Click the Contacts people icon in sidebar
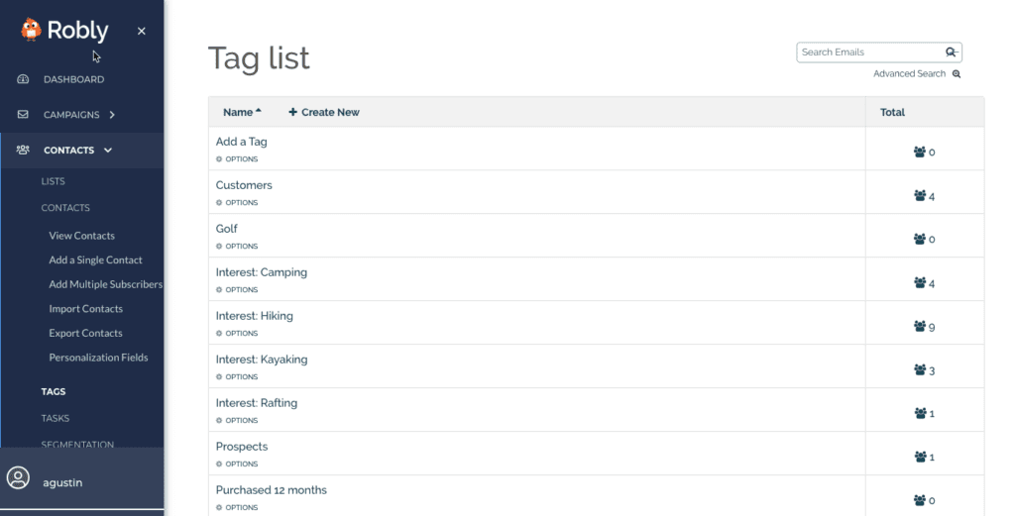 click(x=23, y=151)
